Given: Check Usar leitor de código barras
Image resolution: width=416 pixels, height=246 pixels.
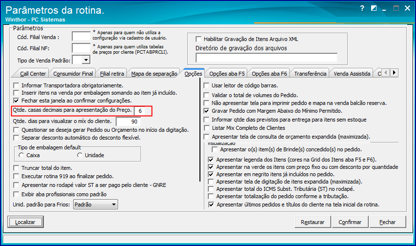Looking at the screenshot, I should [206, 85].
